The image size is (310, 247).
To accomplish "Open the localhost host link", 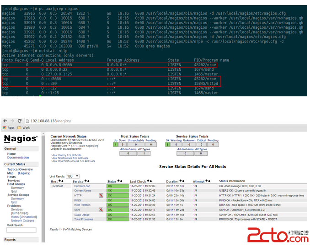I will pyautogui.click(x=58, y=186).
